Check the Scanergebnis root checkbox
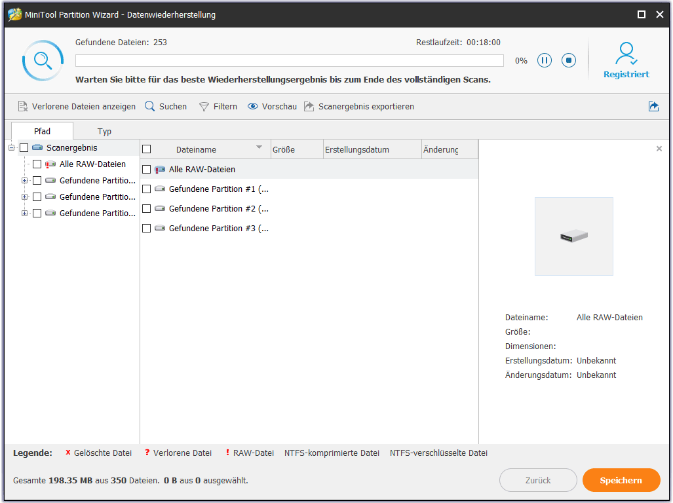 coord(24,148)
